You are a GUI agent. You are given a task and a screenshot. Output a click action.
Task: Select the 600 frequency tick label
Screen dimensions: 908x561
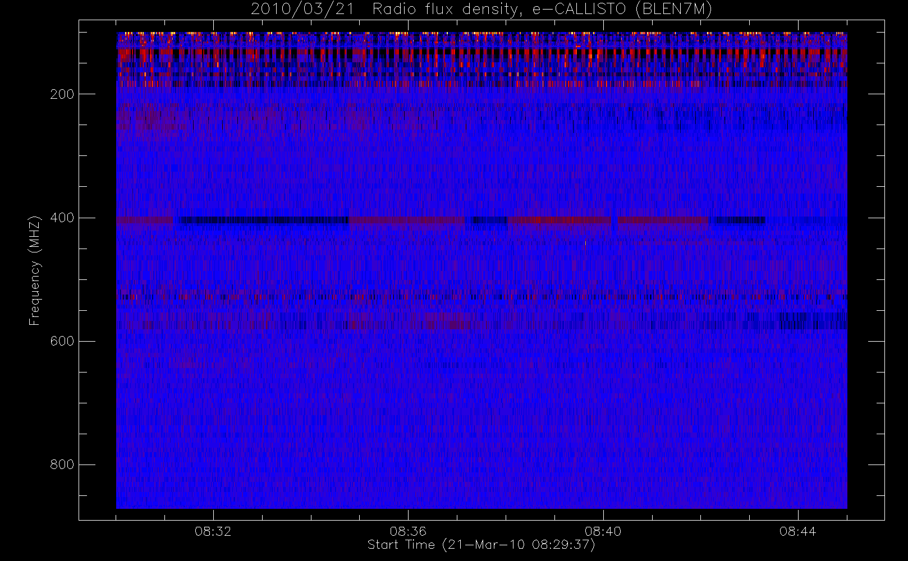(x=62, y=341)
